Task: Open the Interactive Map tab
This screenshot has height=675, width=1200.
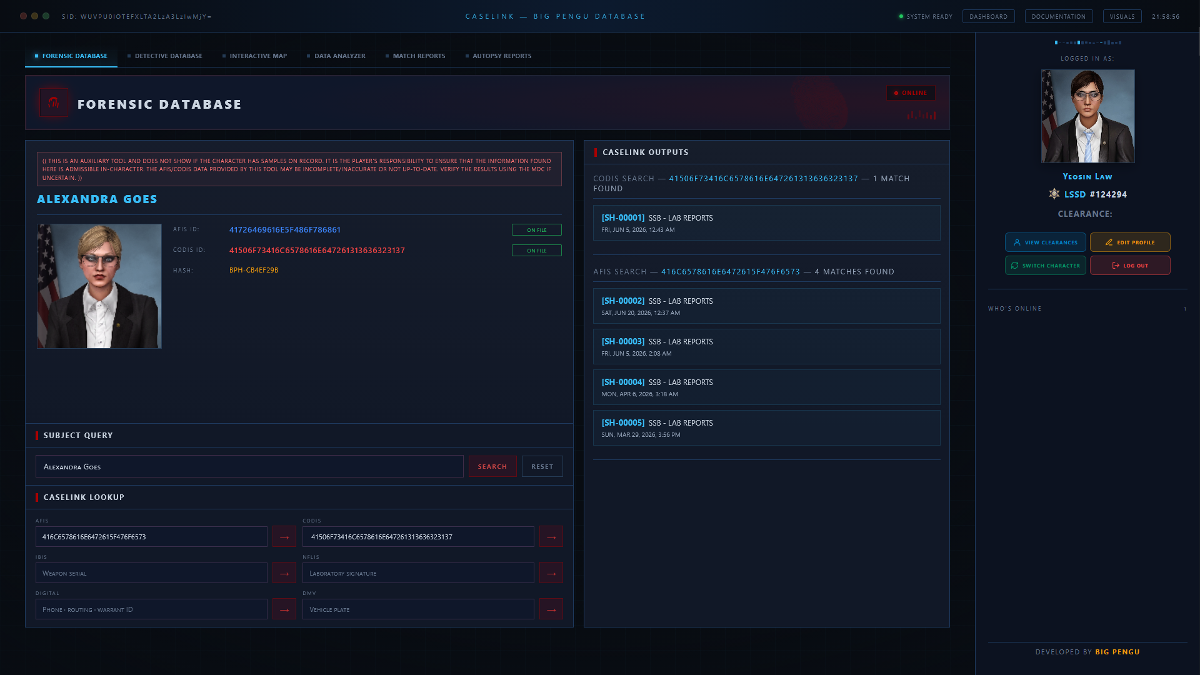Action: tap(254, 56)
